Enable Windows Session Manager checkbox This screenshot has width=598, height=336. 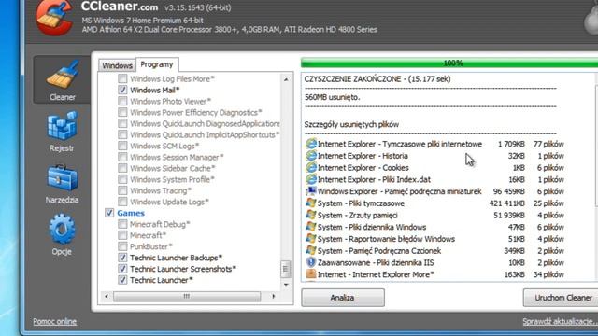point(122,157)
